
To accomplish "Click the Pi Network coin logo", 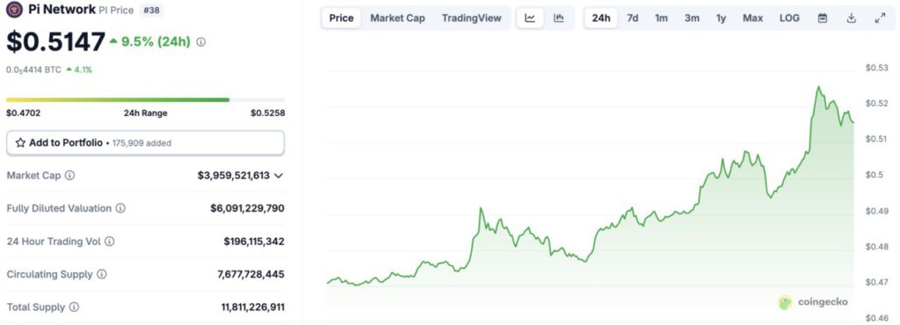I will click(x=14, y=10).
